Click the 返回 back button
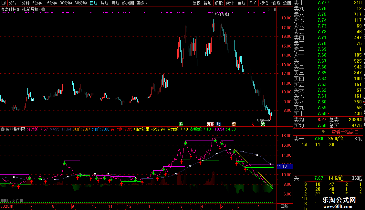The width and height of the screenshot is (365, 210). [287, 3]
